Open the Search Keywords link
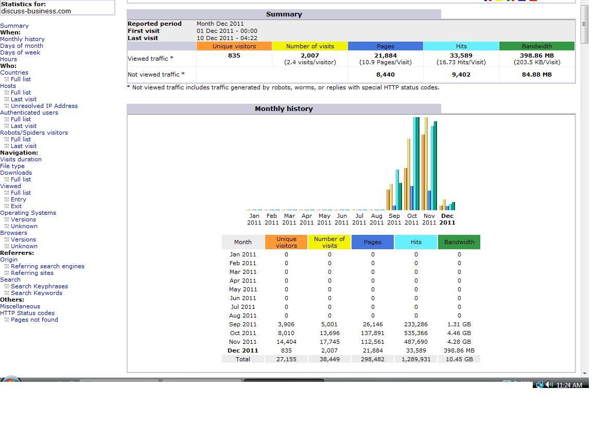 coord(37,293)
